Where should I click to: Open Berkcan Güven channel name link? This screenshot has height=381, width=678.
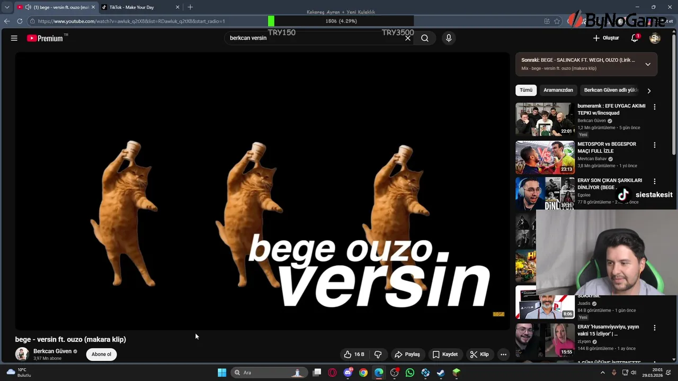[52, 351]
